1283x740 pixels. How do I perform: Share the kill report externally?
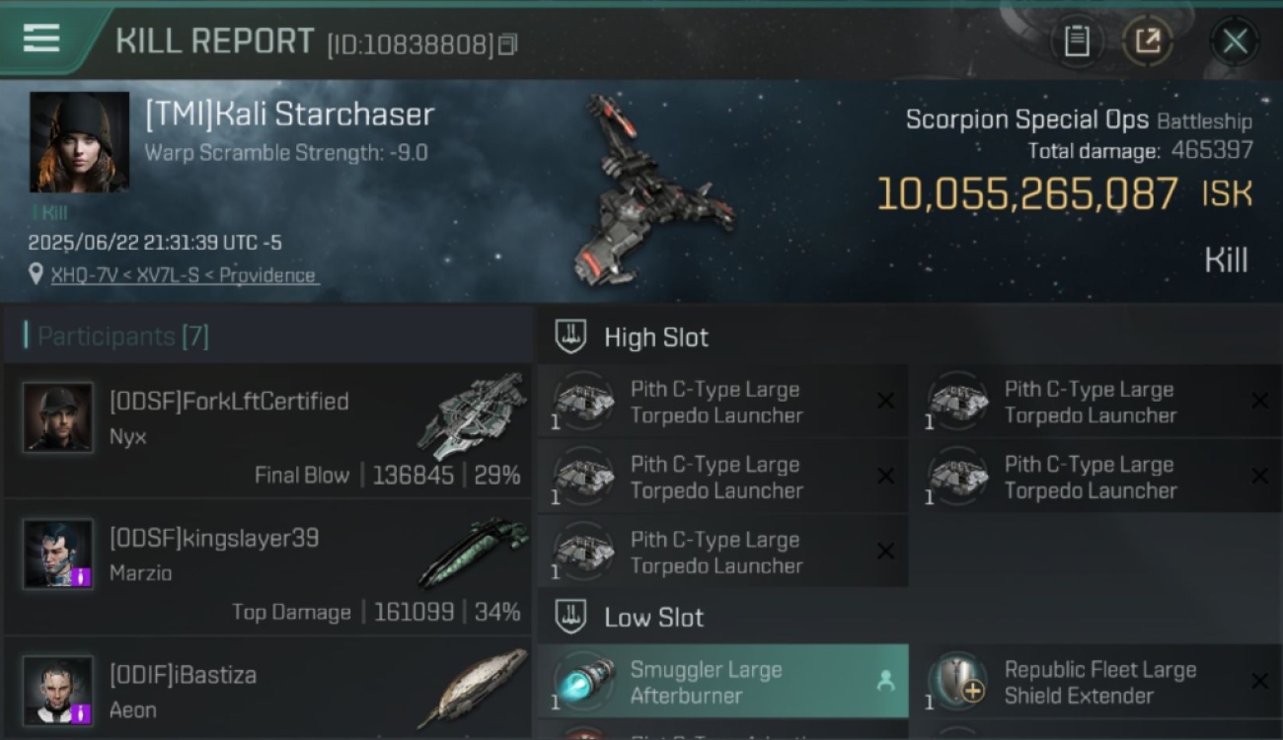click(1147, 41)
